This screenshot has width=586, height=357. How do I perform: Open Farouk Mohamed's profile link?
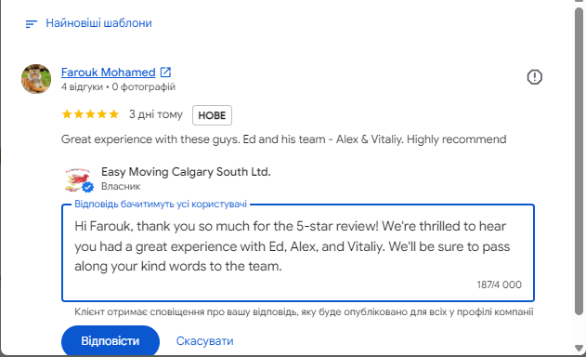coord(109,73)
